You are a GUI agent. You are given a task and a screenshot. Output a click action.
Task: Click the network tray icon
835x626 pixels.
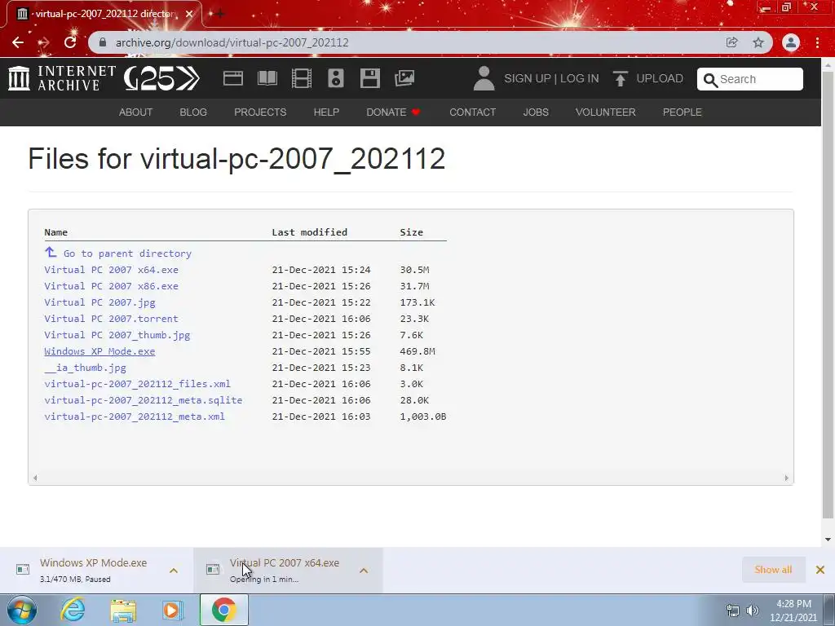click(x=733, y=611)
